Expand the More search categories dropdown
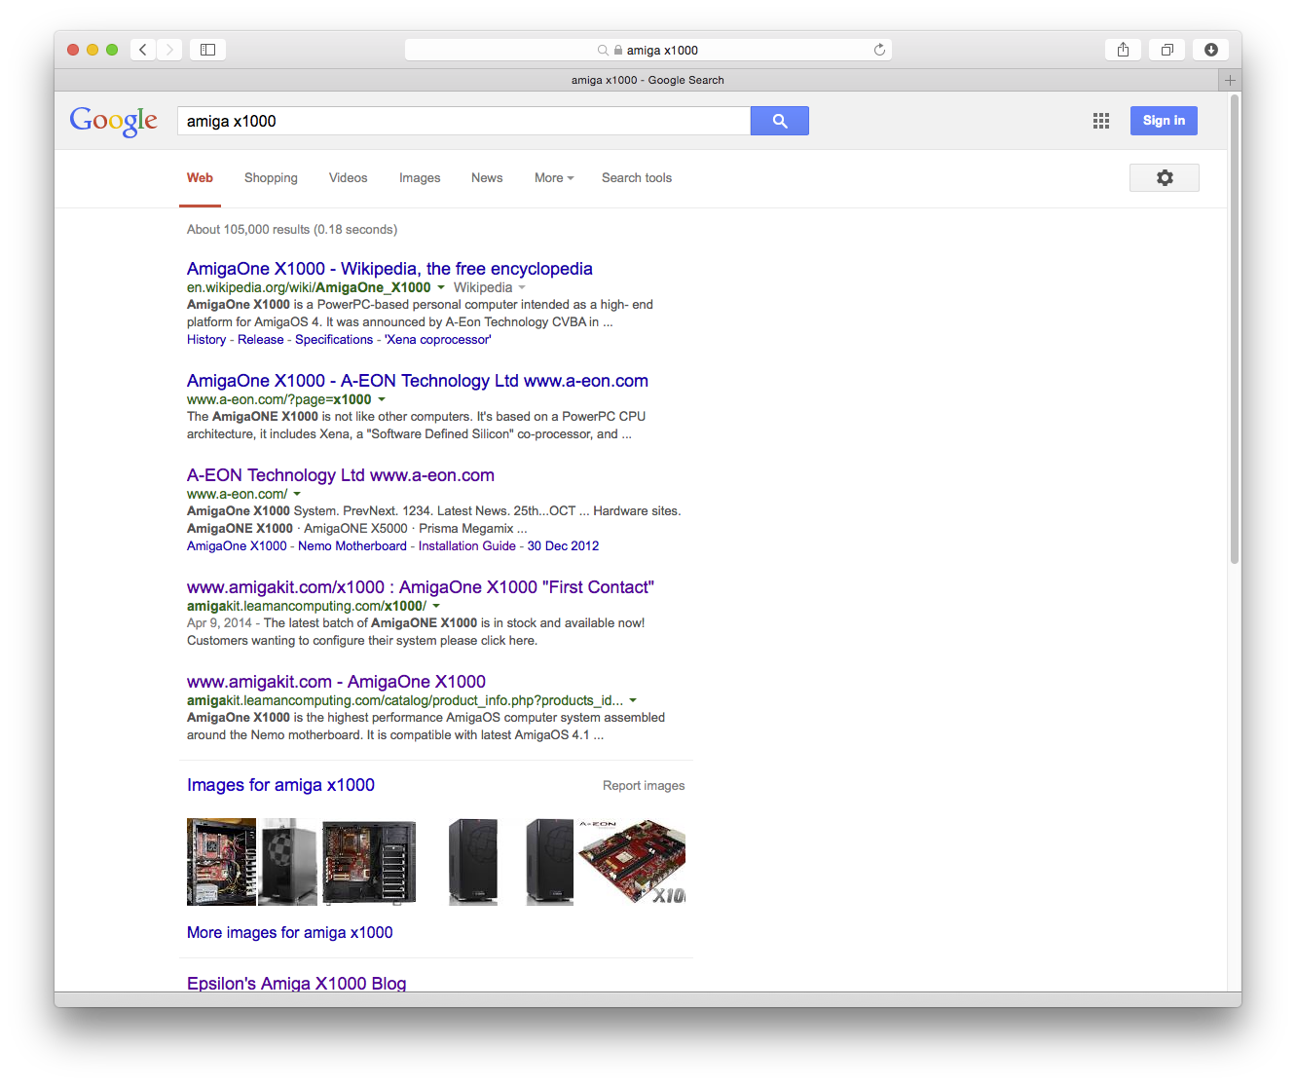The height and width of the screenshot is (1085, 1296). coord(554,178)
